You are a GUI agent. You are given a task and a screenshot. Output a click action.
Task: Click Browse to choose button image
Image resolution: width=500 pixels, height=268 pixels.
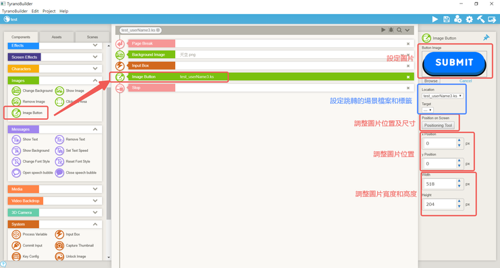click(x=431, y=81)
